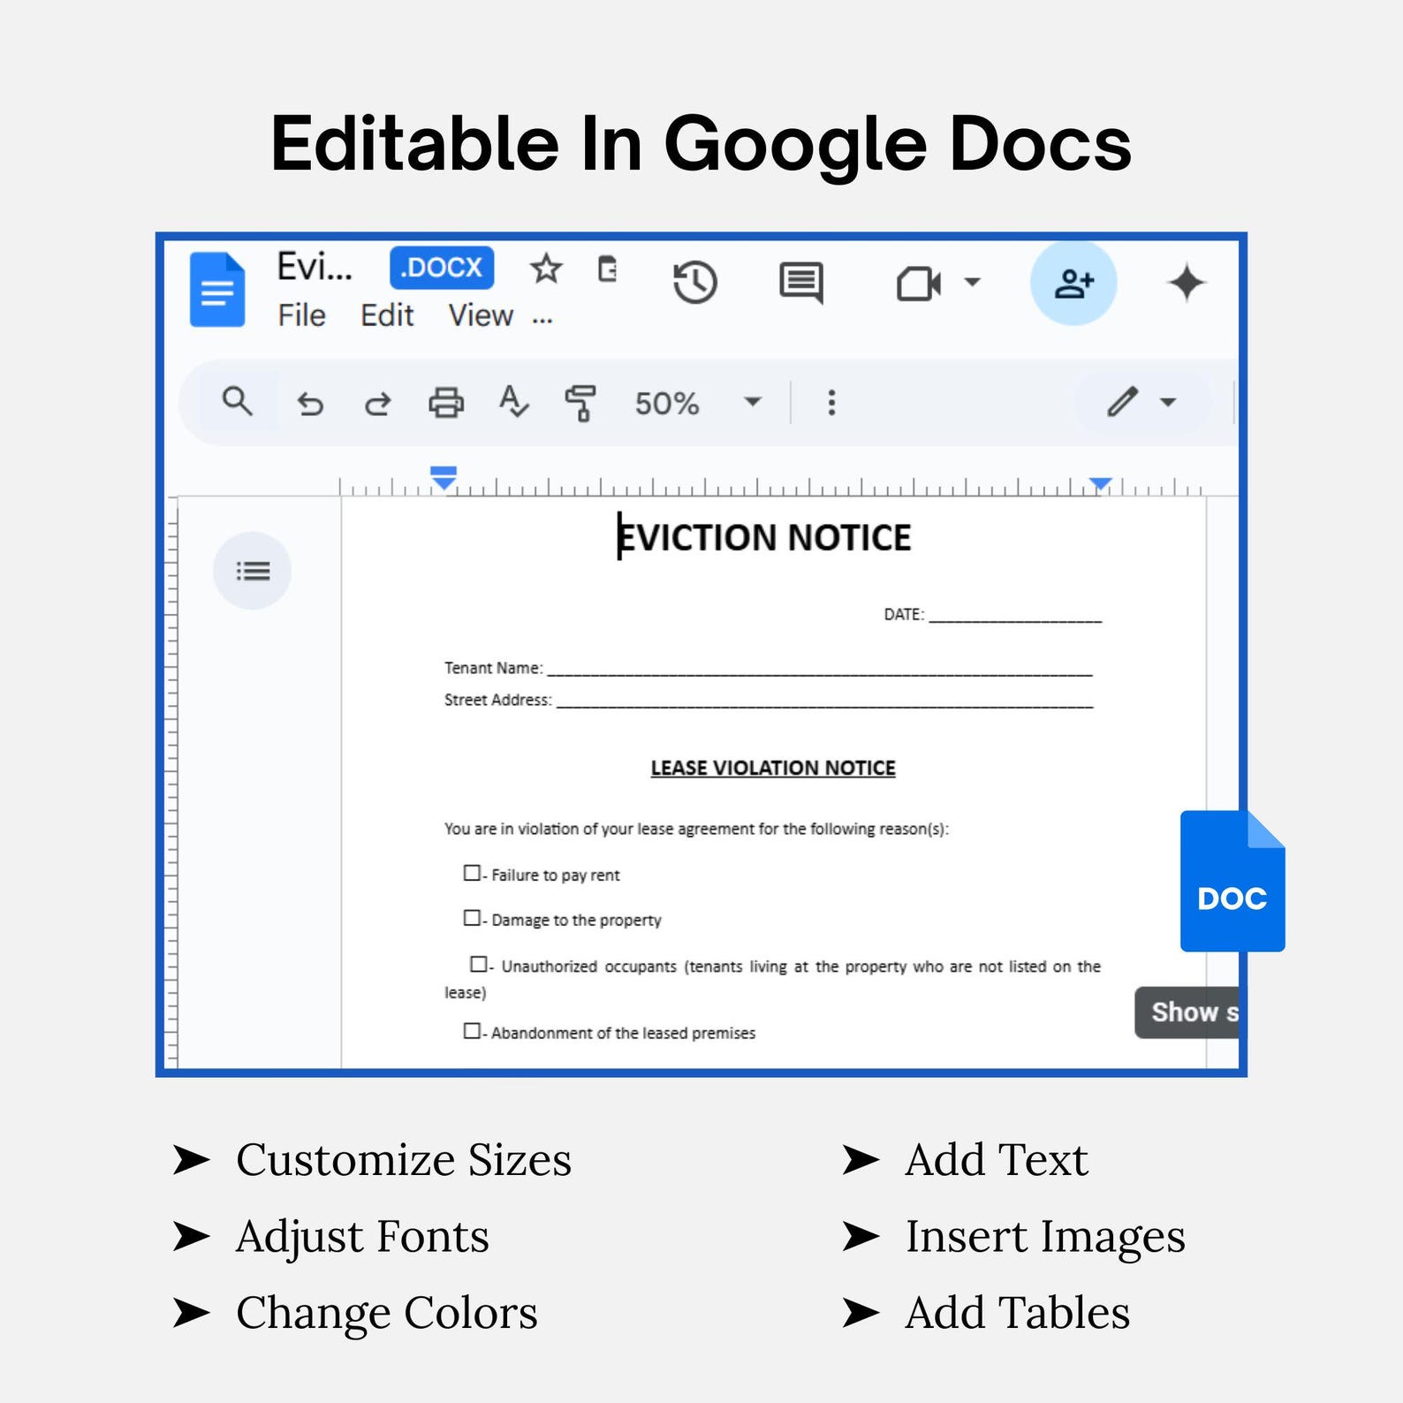Check the Abandonment of leased premises box

click(472, 1030)
